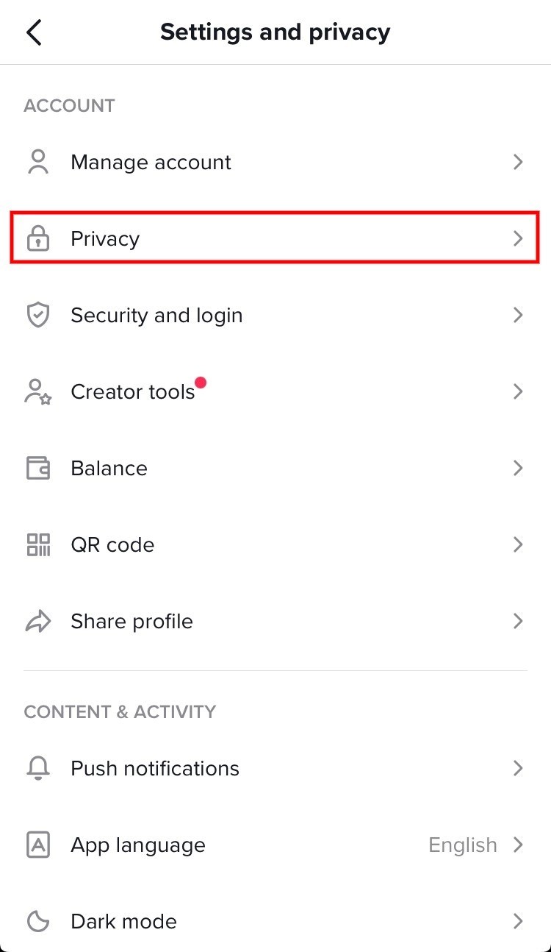Open the Dark mode option label
The width and height of the screenshot is (551, 952).
(x=123, y=921)
